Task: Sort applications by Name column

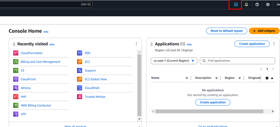Action: (x=187, y=78)
